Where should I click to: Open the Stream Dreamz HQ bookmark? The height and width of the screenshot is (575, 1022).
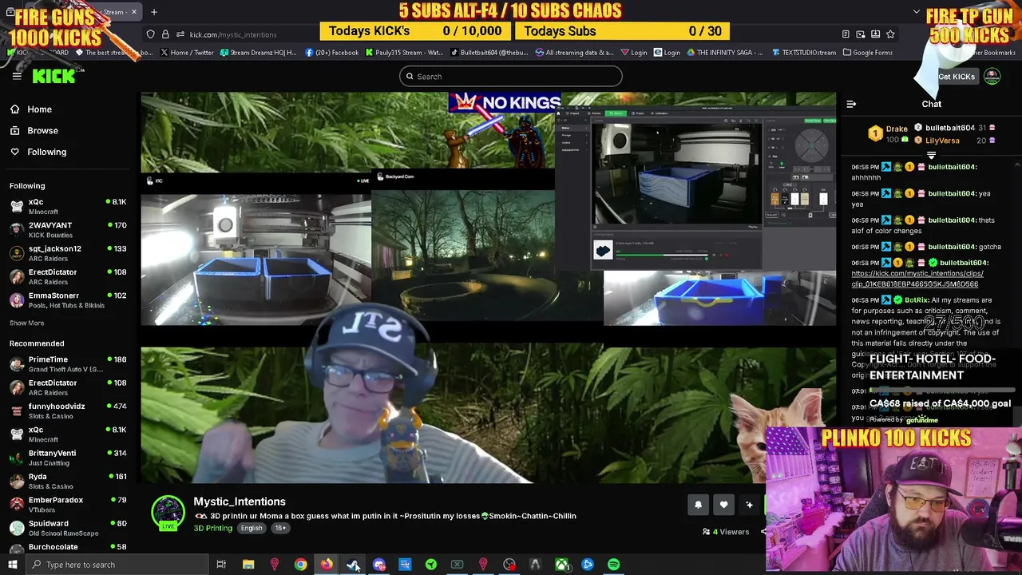click(258, 53)
